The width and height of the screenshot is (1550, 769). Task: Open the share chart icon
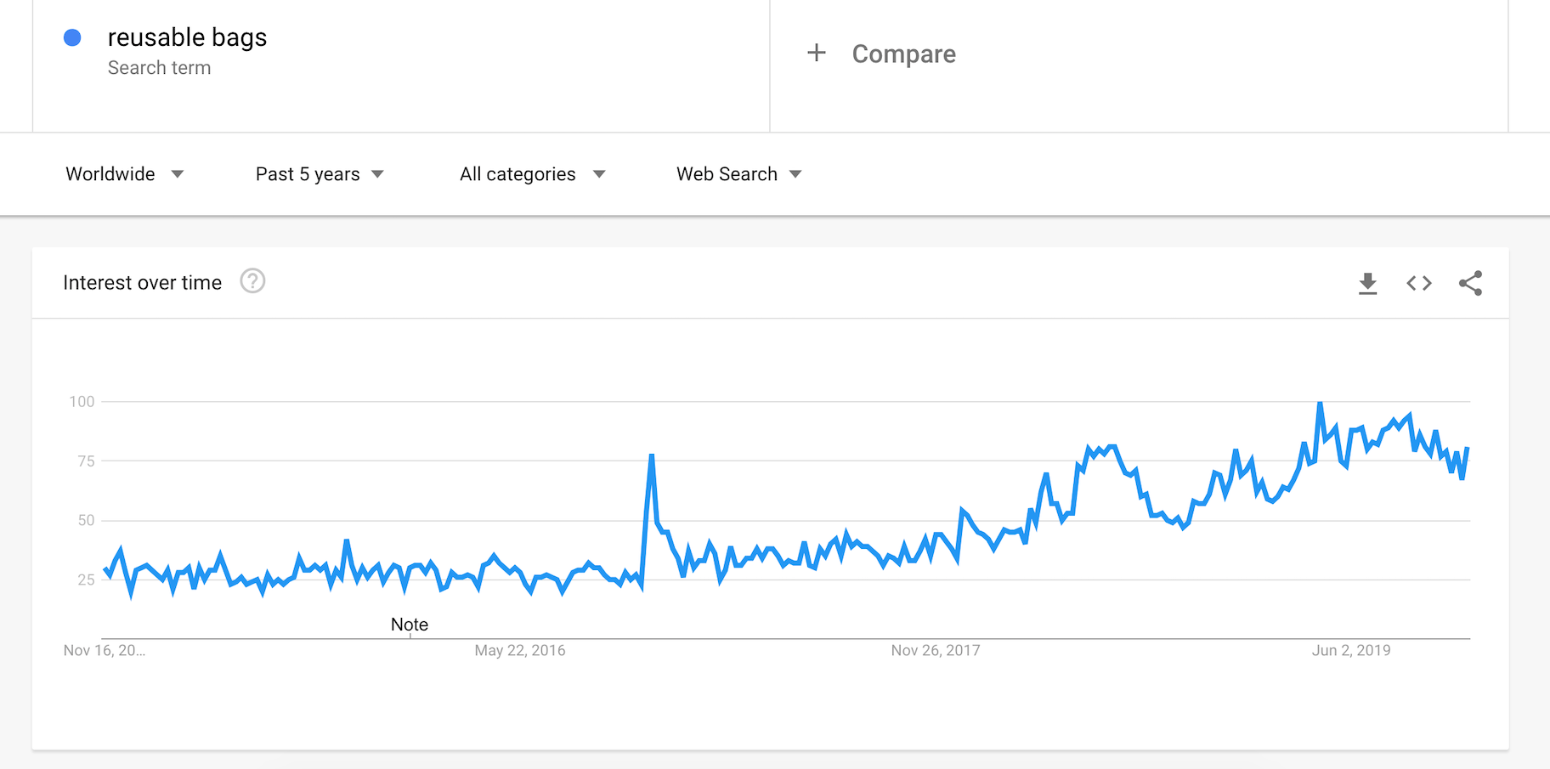[x=1470, y=283]
